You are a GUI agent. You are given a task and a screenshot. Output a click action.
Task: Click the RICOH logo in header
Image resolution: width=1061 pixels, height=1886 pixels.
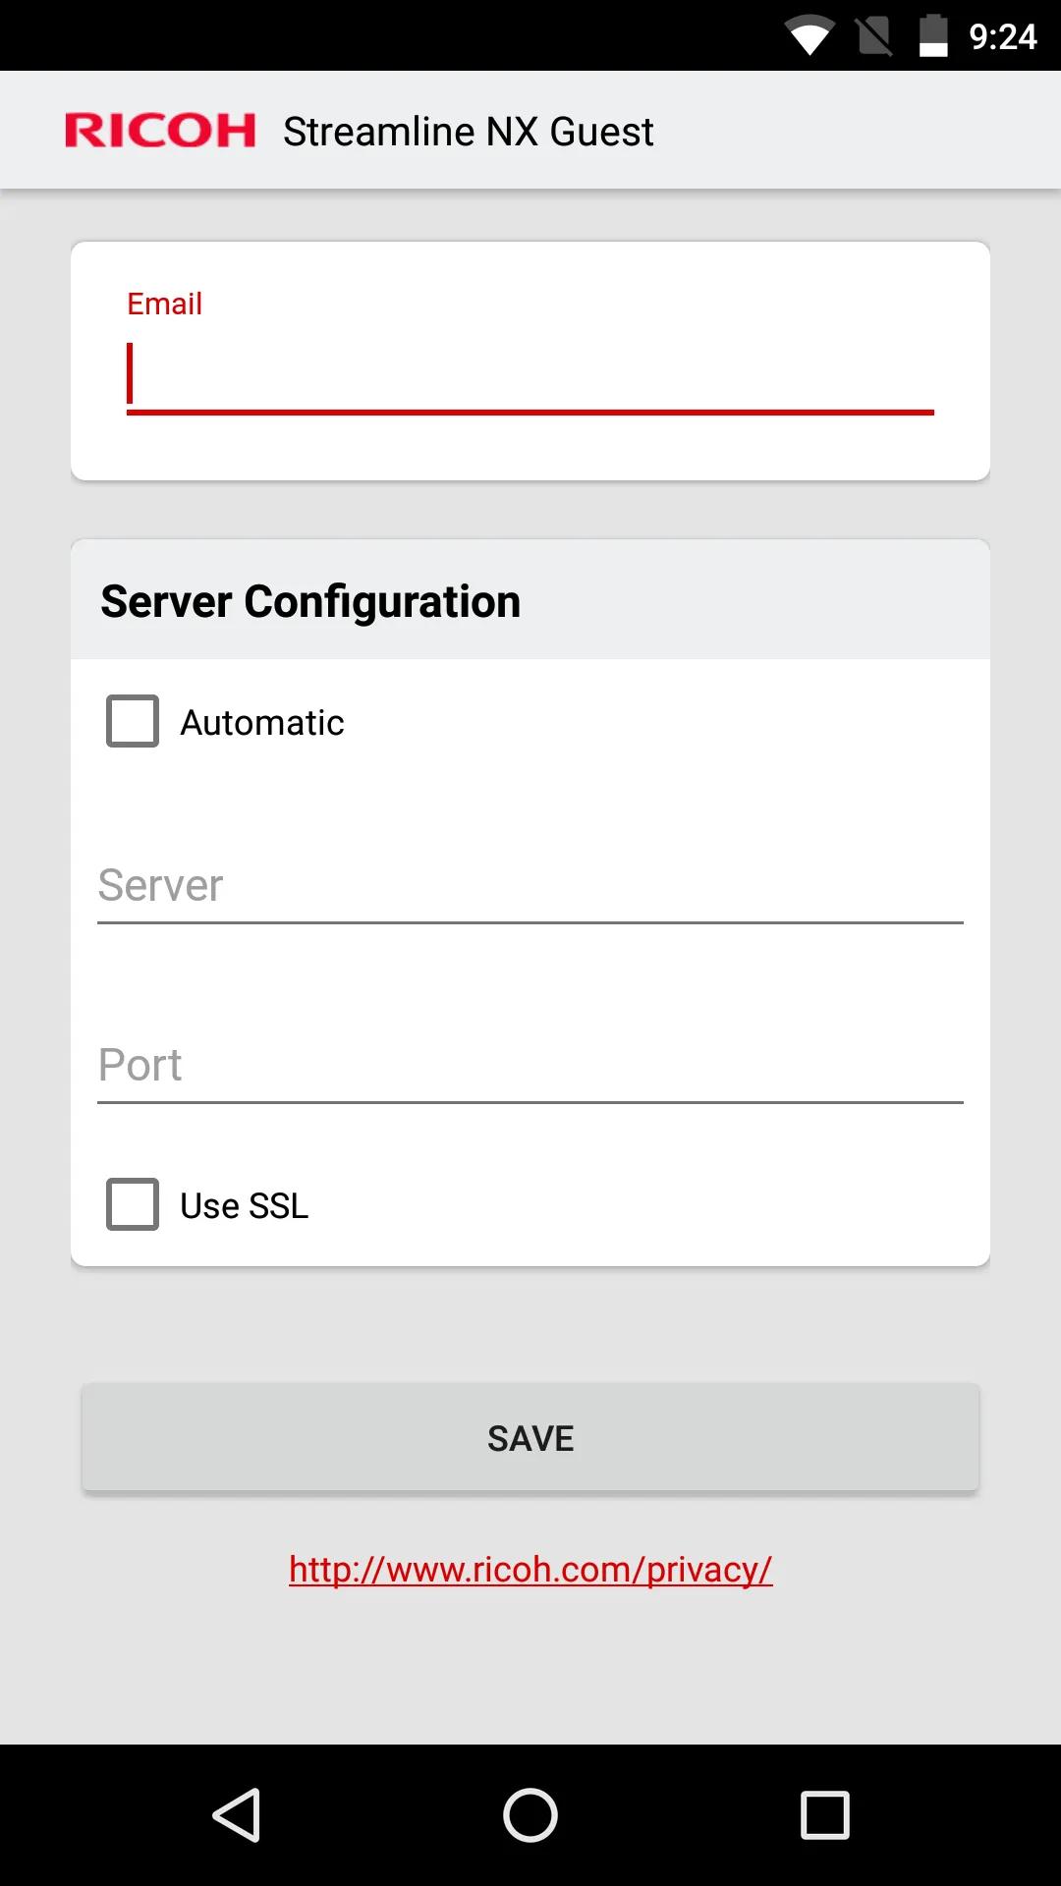(x=160, y=131)
